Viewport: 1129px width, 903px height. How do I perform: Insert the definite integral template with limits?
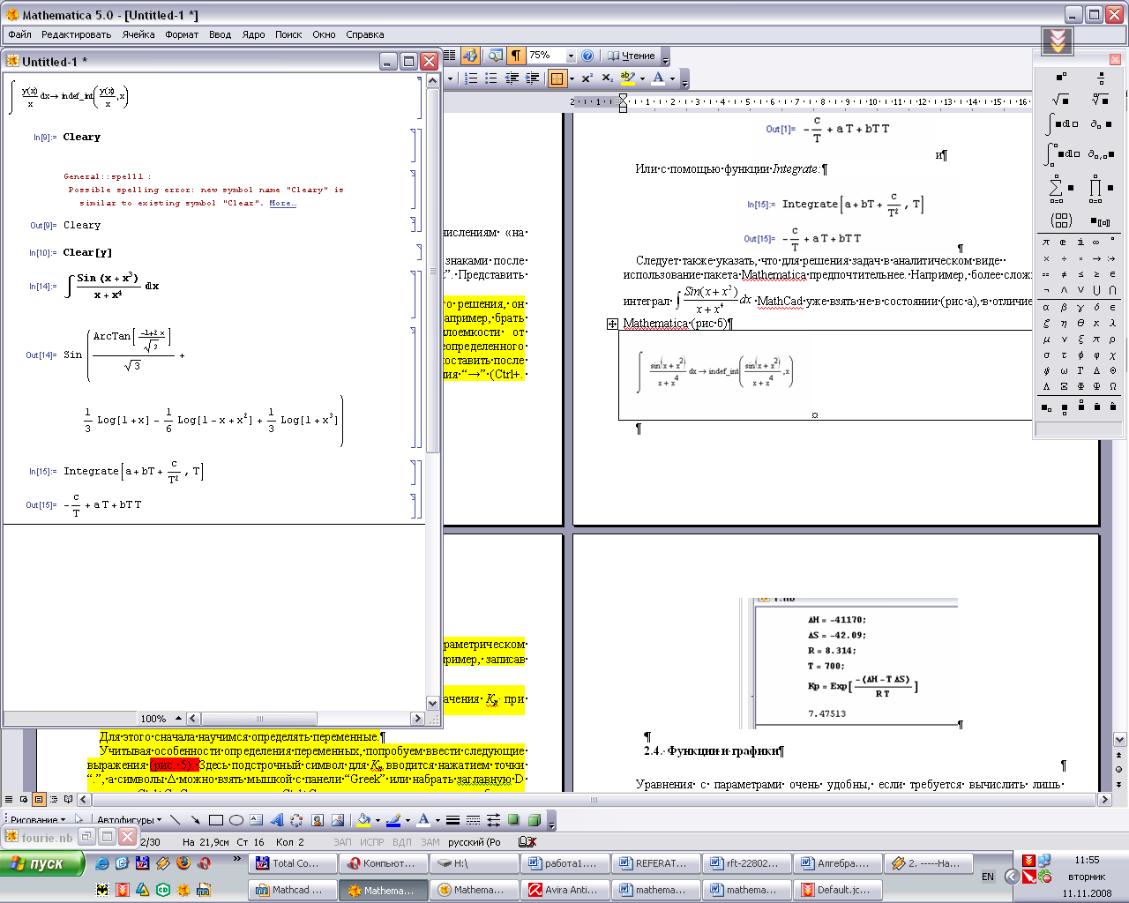(1062, 153)
